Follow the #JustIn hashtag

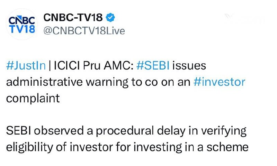[x=26, y=65]
